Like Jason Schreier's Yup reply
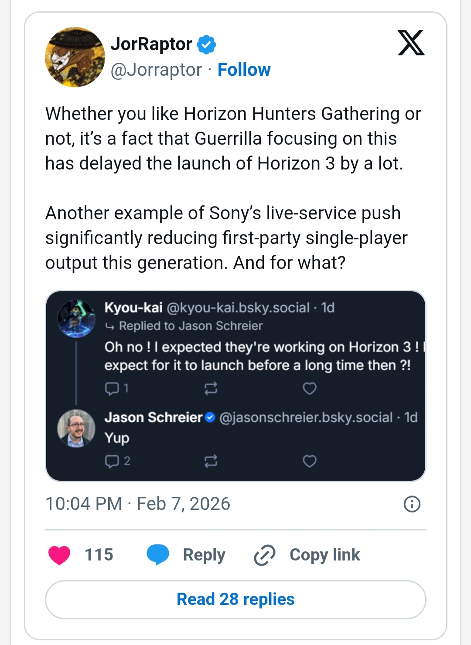Screen dimensions: 471x645 click(x=310, y=461)
